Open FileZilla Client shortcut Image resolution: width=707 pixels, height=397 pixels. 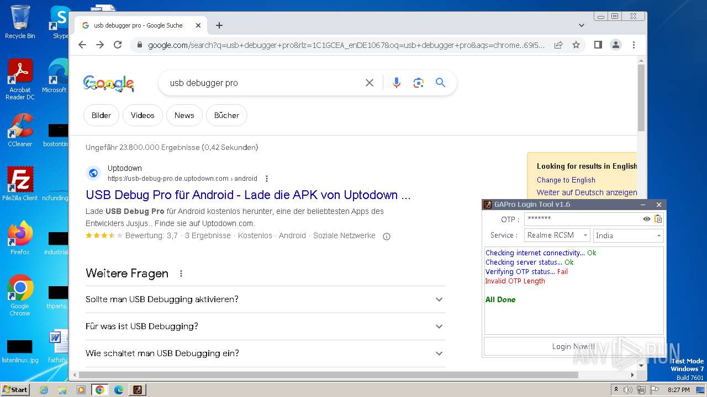click(x=20, y=184)
